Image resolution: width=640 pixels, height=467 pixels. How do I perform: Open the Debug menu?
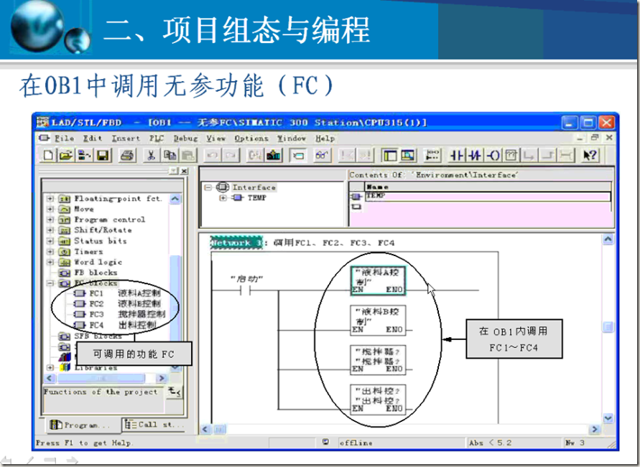coord(185,138)
